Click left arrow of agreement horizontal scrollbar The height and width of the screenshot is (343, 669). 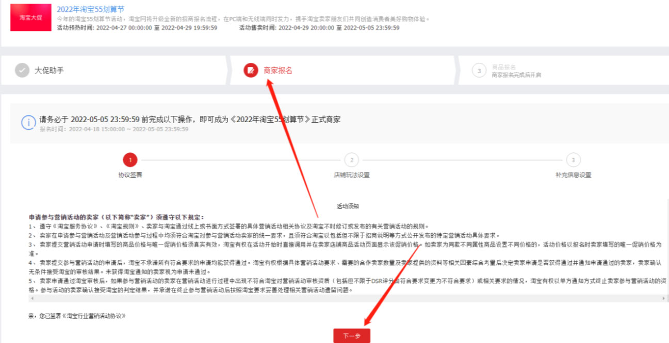pos(31,299)
